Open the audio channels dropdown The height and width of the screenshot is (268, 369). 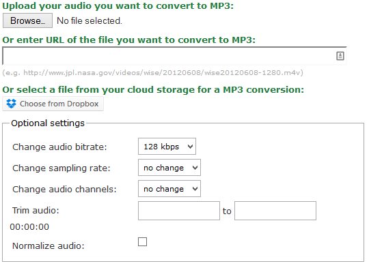click(x=169, y=189)
